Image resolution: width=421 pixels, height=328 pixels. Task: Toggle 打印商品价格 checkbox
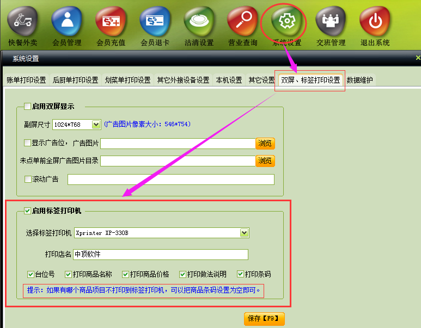pyautogui.click(x=125, y=274)
